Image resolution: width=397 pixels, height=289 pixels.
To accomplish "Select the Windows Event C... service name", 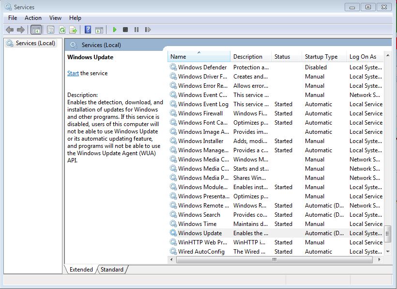I will 202,95.
